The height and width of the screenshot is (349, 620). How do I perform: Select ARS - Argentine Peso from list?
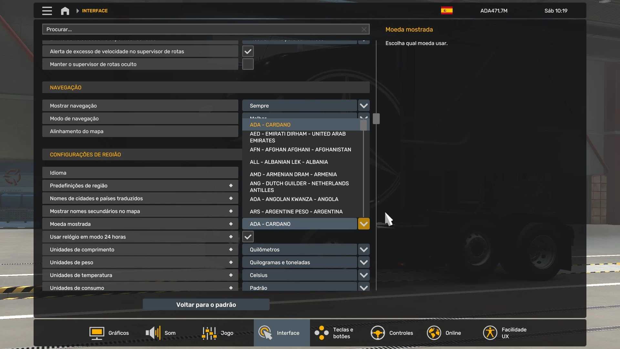pos(296,212)
